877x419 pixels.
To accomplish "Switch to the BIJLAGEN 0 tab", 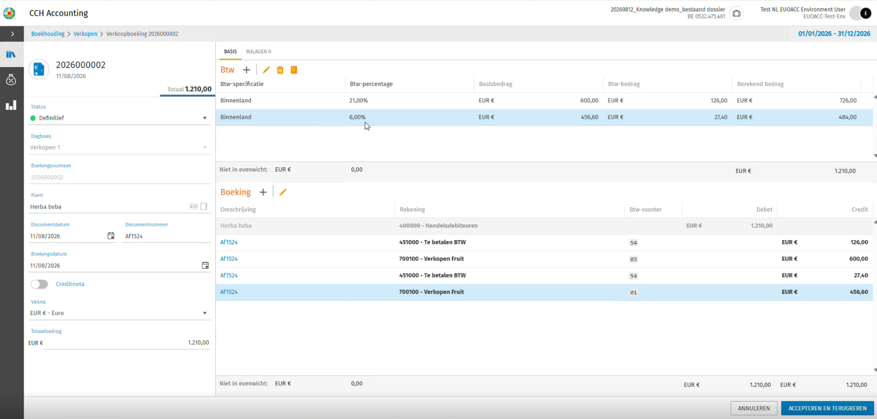I will 259,51.
